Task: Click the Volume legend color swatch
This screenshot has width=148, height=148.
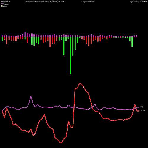Action: (x=2, y=4)
